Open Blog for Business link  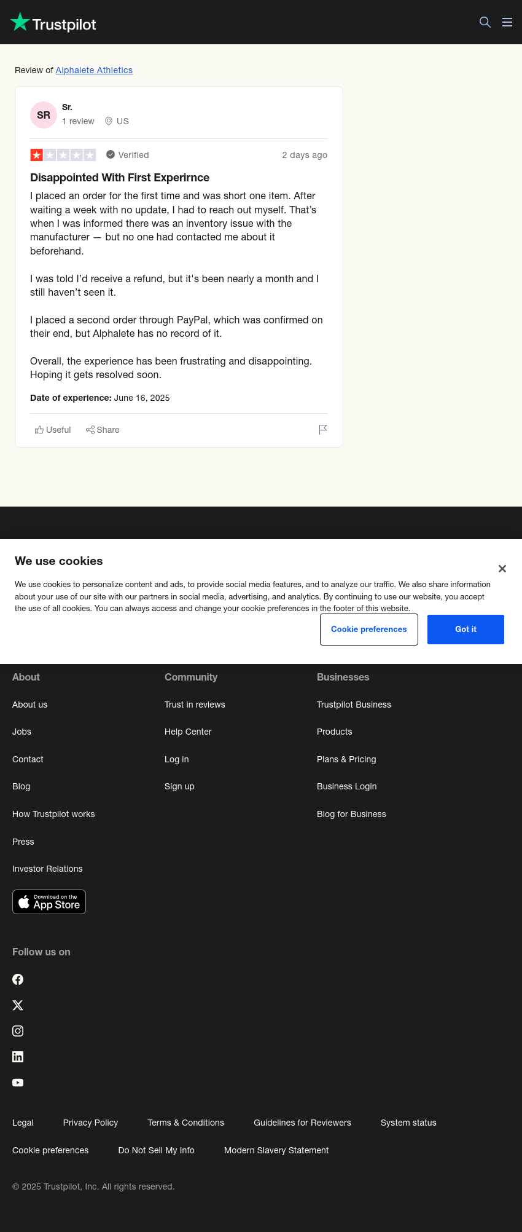pos(351,814)
